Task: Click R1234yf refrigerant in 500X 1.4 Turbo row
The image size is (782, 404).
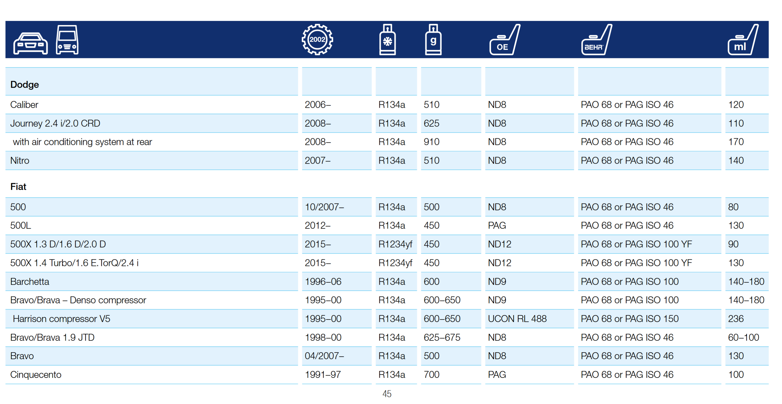Action: (x=395, y=263)
